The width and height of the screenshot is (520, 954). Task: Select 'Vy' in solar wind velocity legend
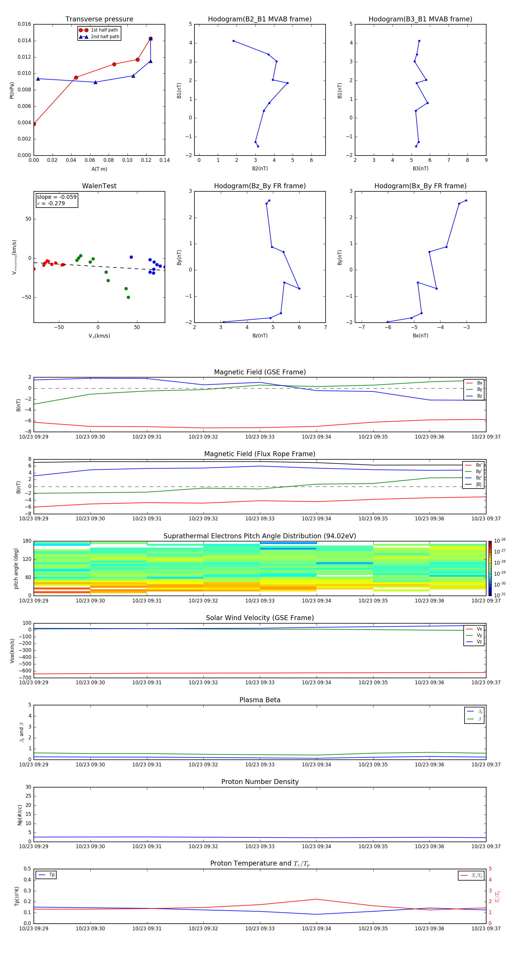474,635
